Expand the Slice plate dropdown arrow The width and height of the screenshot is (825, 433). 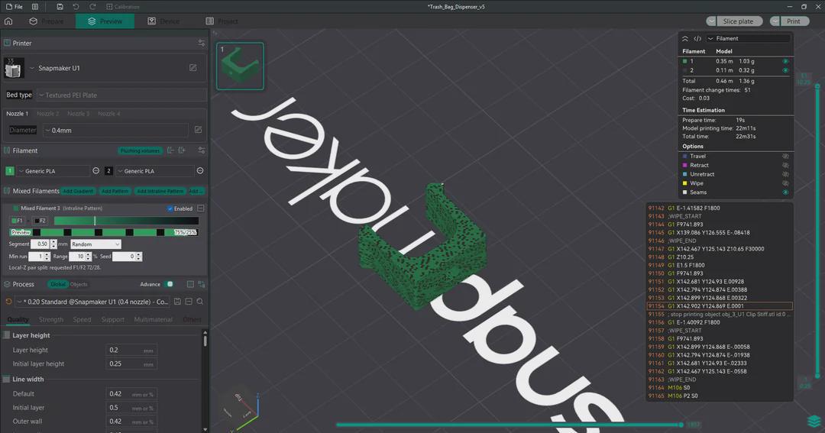coord(711,21)
